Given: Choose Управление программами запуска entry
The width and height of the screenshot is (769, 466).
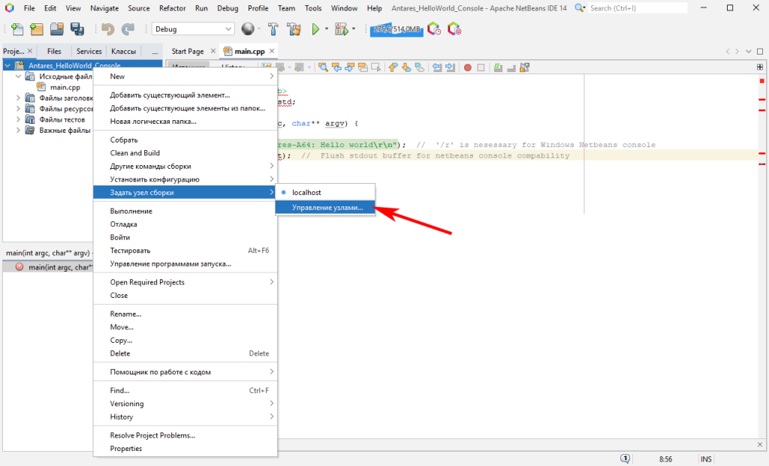Looking at the screenshot, I should 185,263.
